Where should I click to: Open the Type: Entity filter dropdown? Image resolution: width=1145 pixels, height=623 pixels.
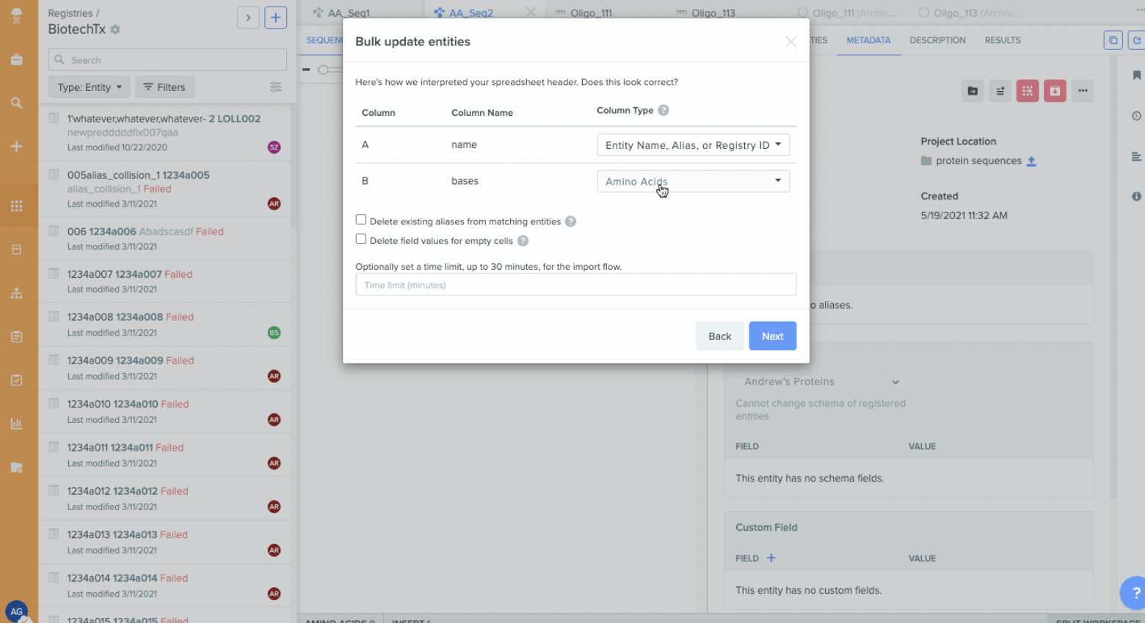[x=89, y=87]
